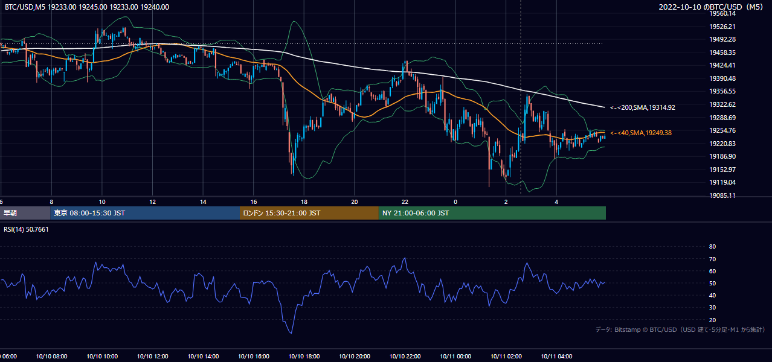The image size is (772, 362).
Task: Click the 10/10 08:00 date label
Action: 51,356
